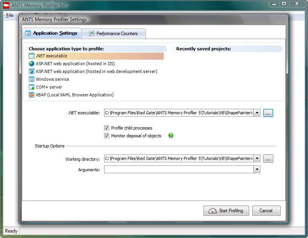This screenshot has width=308, height=238.
Task: Cancel the profiler settings dialog
Action: (266, 211)
